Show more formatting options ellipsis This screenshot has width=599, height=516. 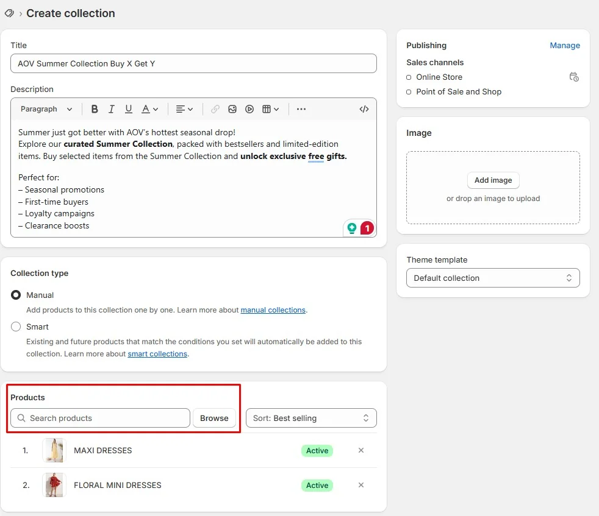(x=301, y=109)
